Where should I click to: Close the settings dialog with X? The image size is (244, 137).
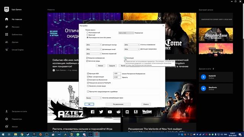tap(163, 25)
